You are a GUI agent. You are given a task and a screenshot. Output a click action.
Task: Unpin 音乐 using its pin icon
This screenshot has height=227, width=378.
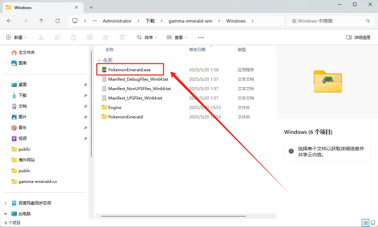[x=85, y=128]
